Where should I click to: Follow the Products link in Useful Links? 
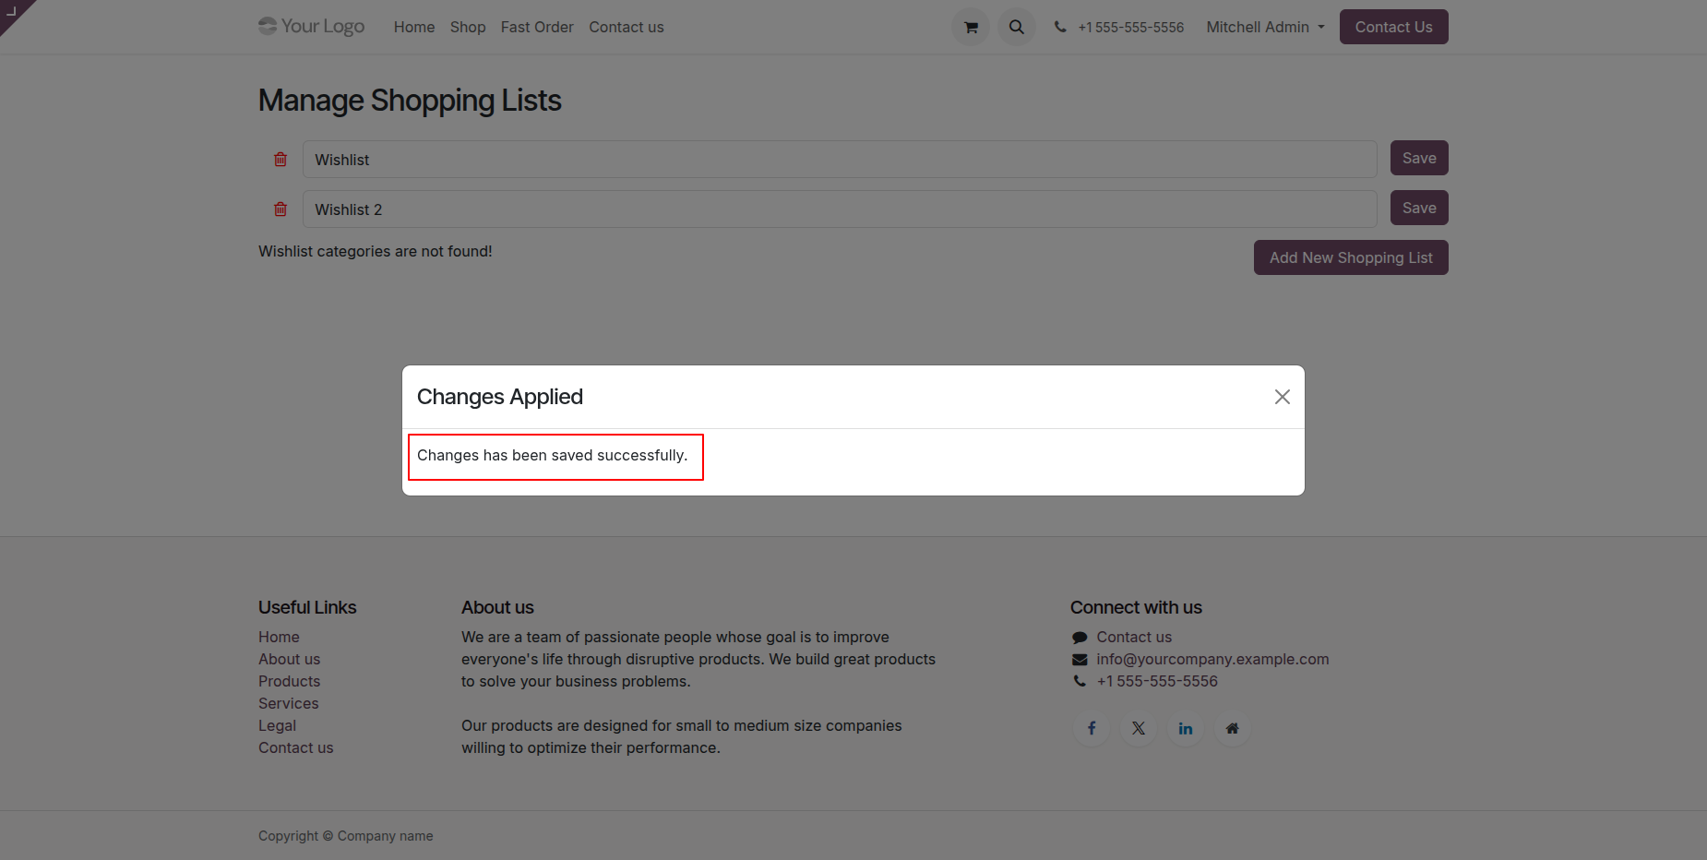click(289, 681)
